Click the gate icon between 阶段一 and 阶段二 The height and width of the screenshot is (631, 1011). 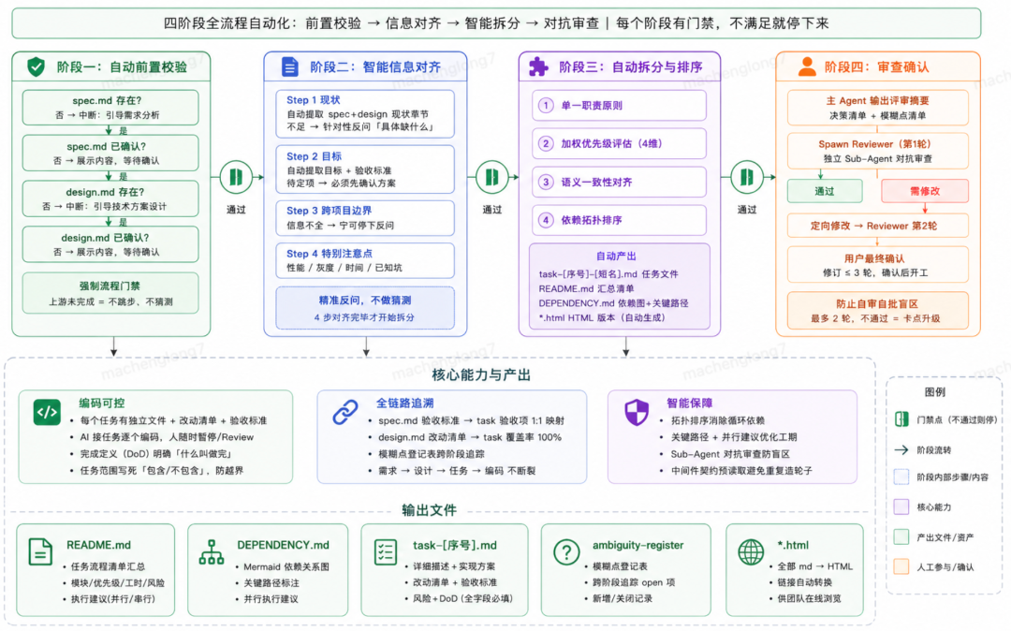point(236,177)
